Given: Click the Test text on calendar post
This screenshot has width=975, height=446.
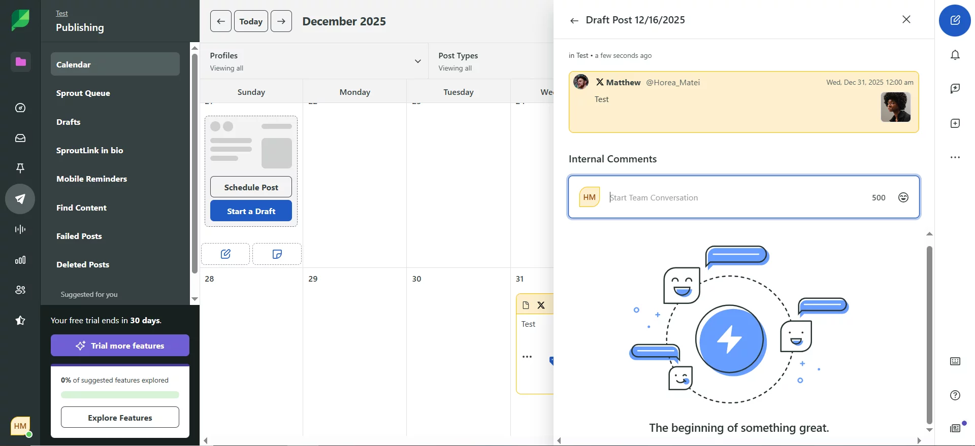Looking at the screenshot, I should click(528, 324).
